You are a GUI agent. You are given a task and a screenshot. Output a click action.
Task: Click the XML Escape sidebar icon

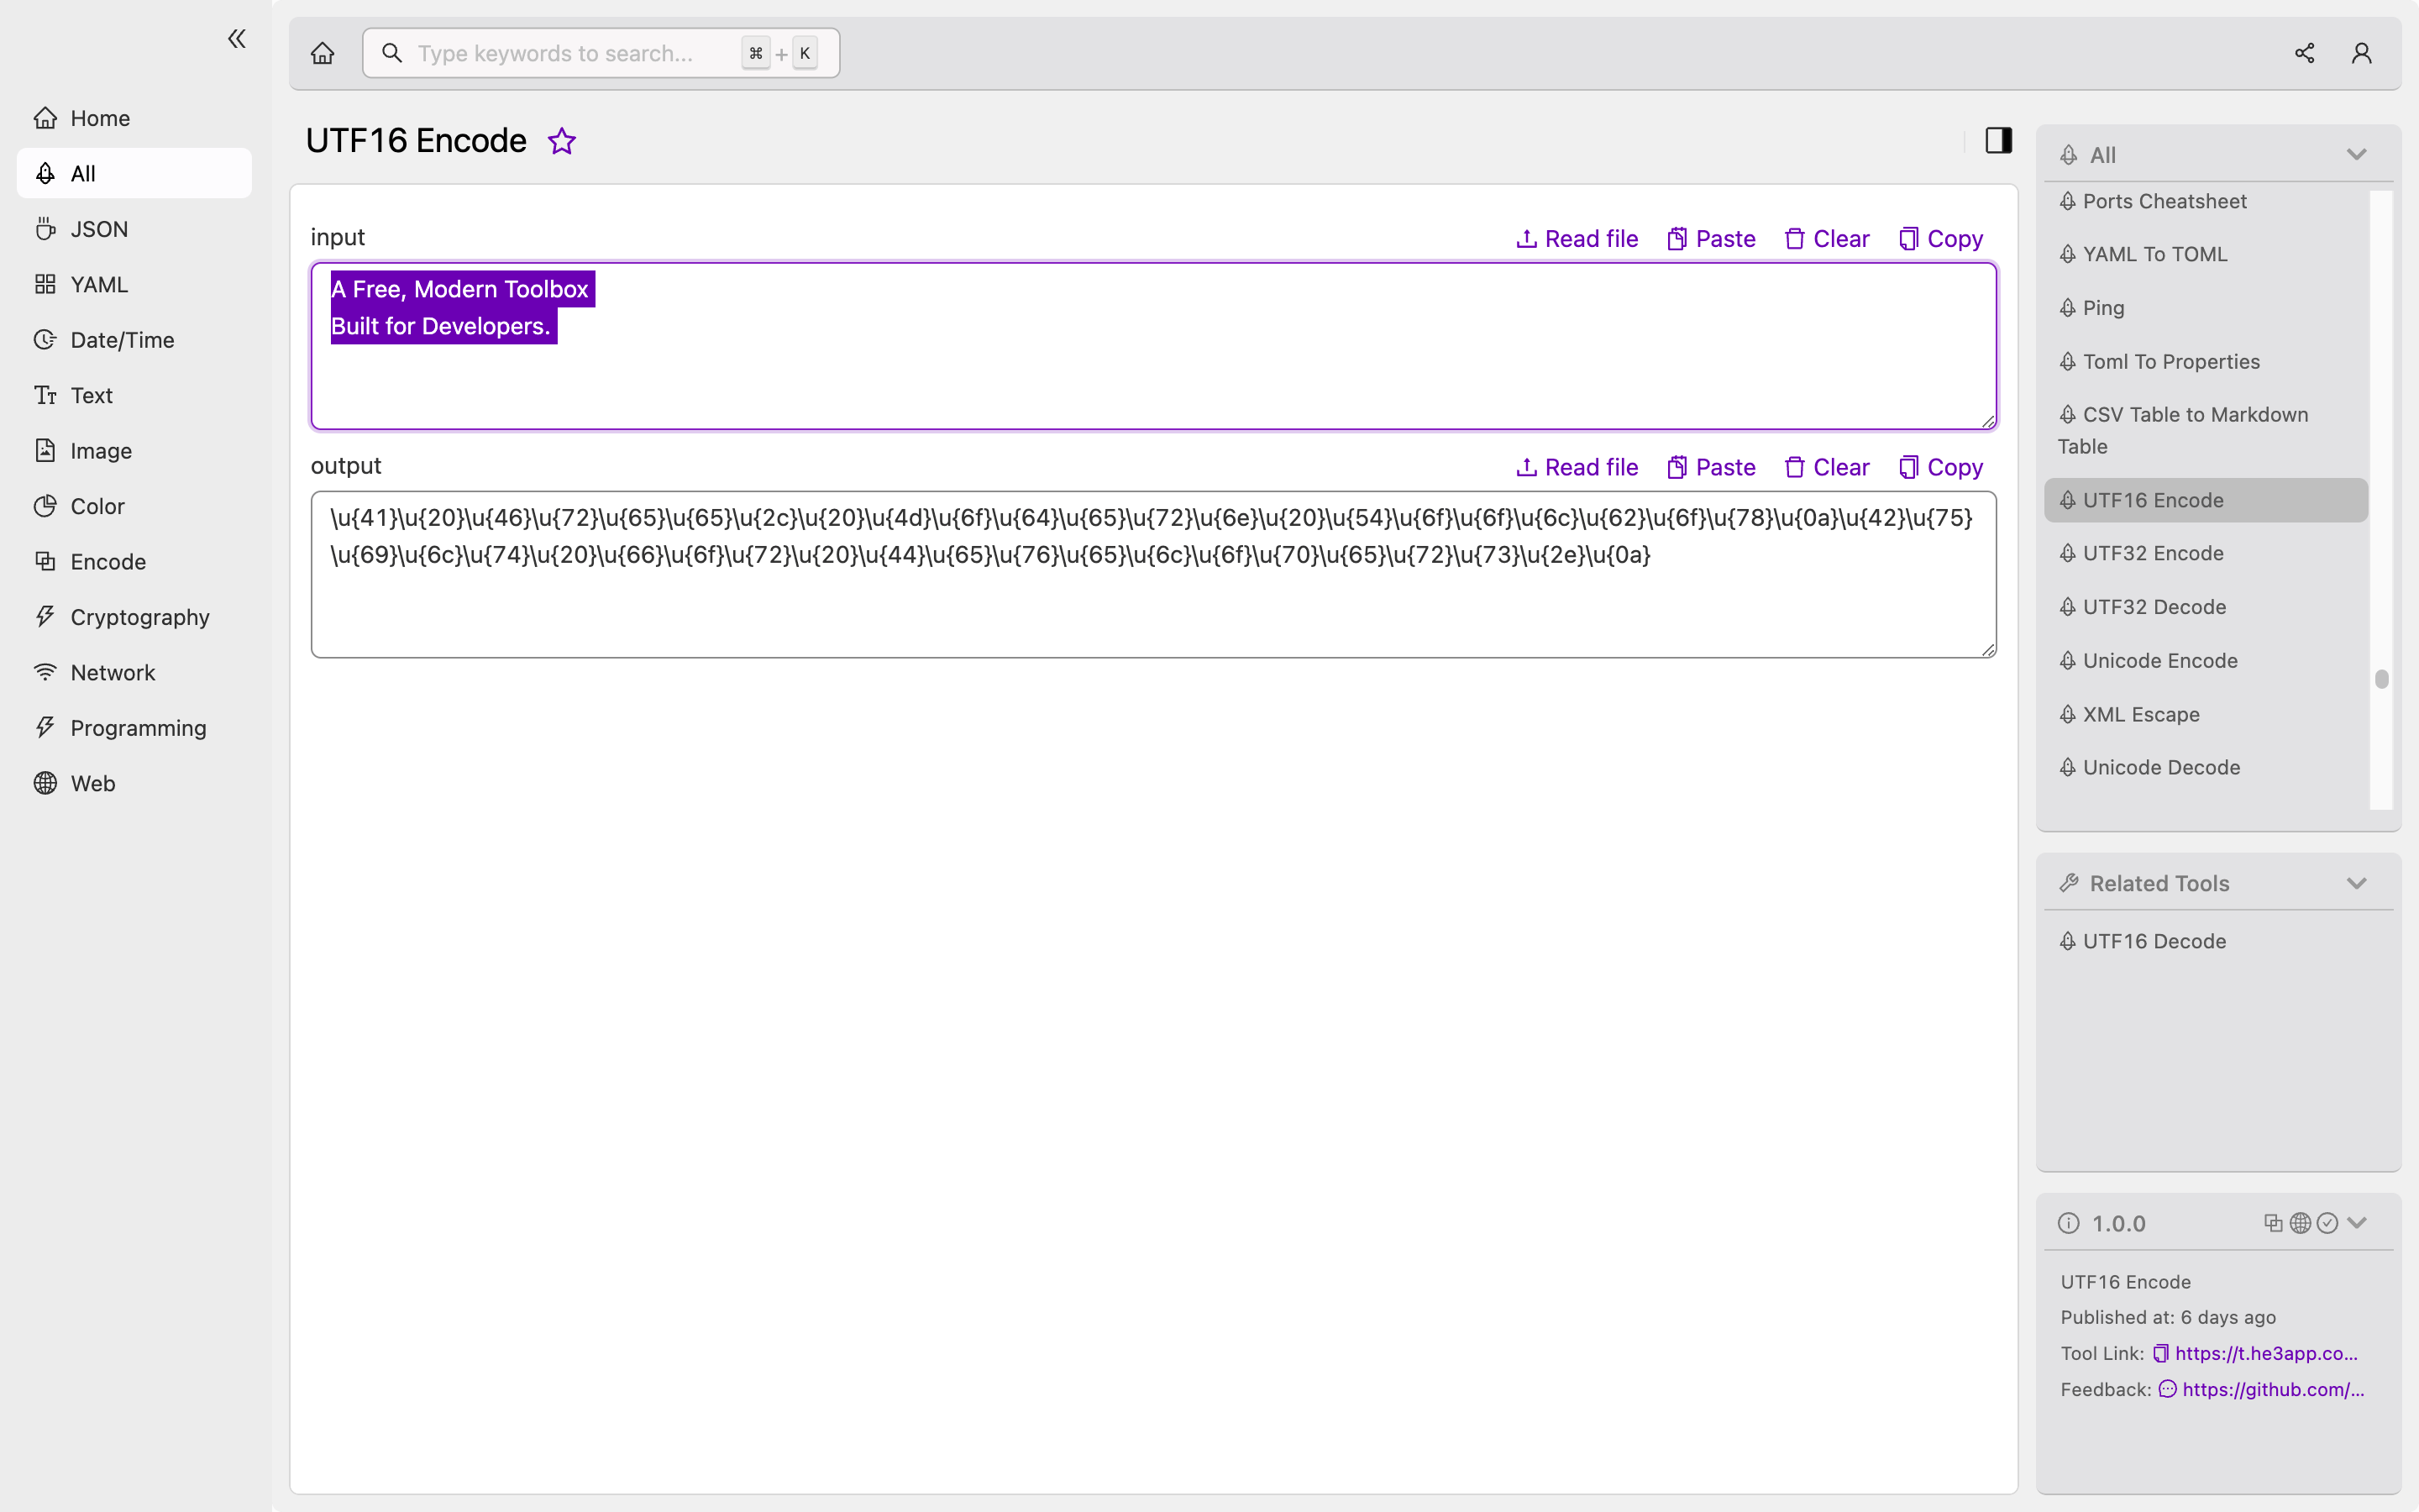click(x=2070, y=712)
